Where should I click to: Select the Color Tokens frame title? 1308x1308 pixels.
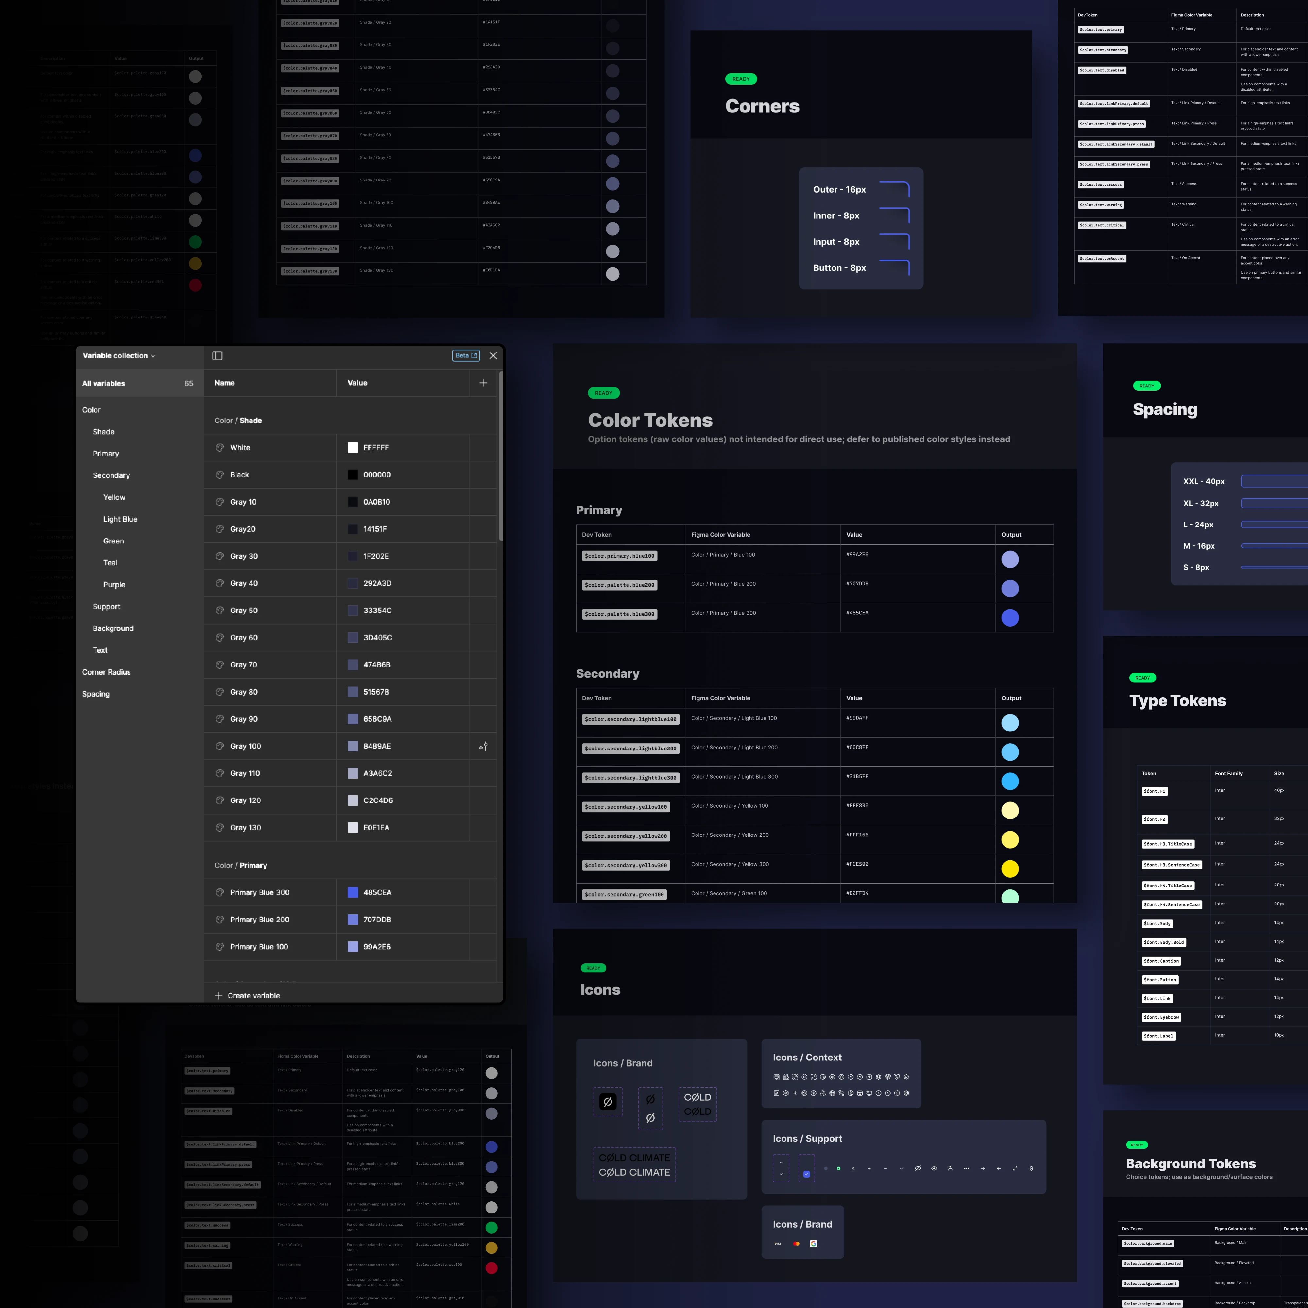[650, 420]
